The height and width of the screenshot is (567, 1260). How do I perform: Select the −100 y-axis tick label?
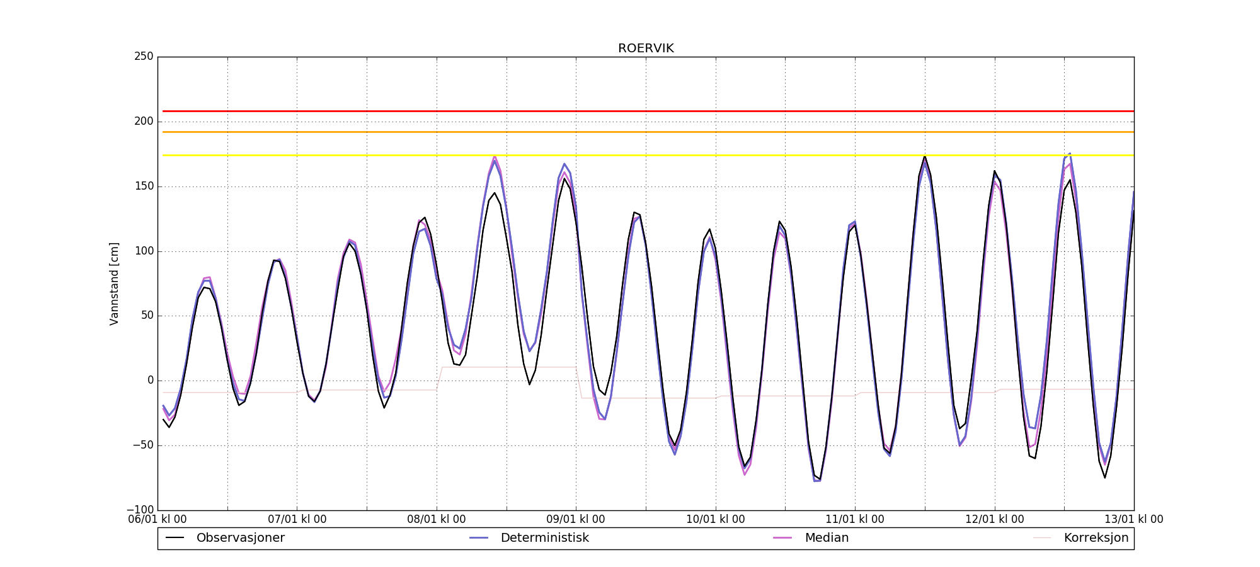[140, 510]
